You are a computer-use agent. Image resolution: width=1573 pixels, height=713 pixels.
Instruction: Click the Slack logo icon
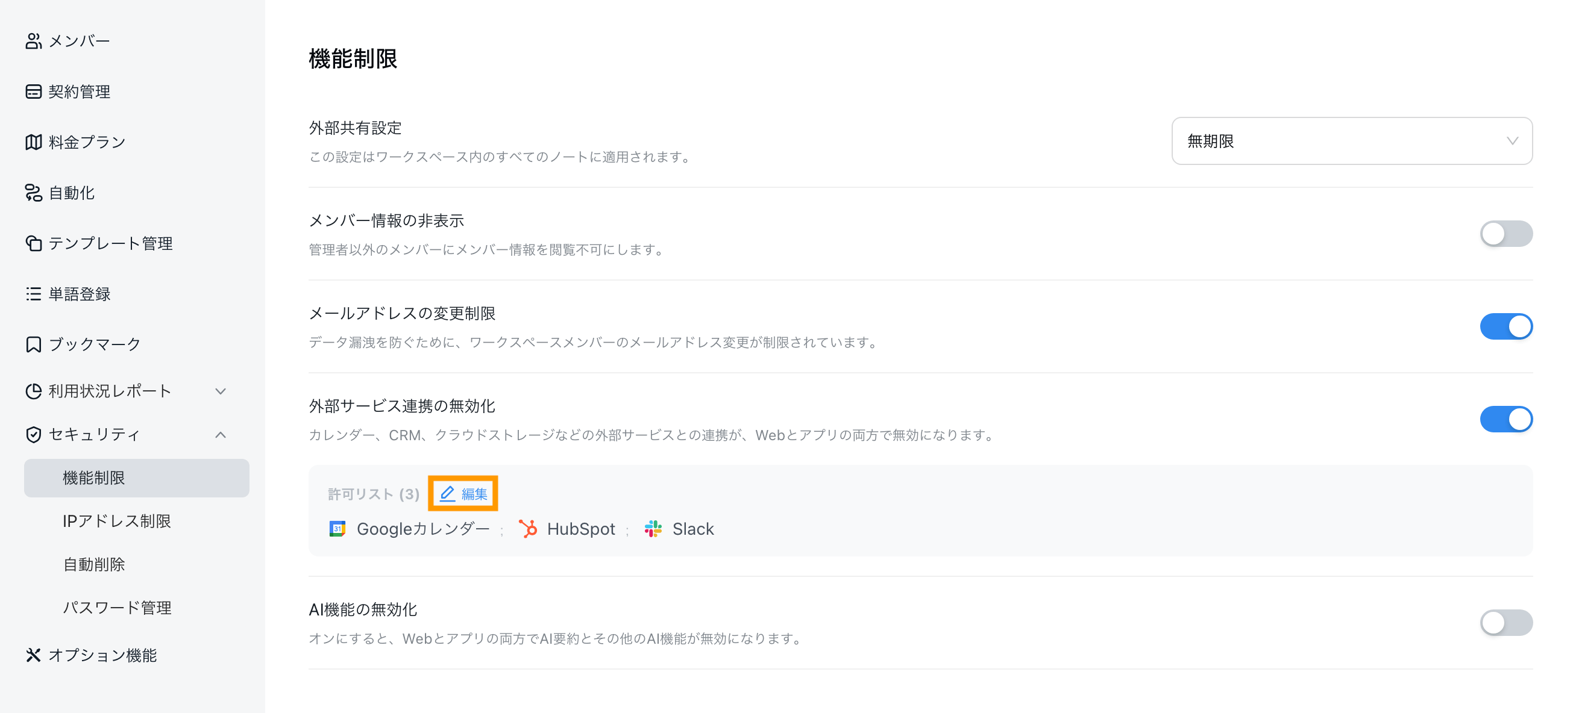[653, 529]
